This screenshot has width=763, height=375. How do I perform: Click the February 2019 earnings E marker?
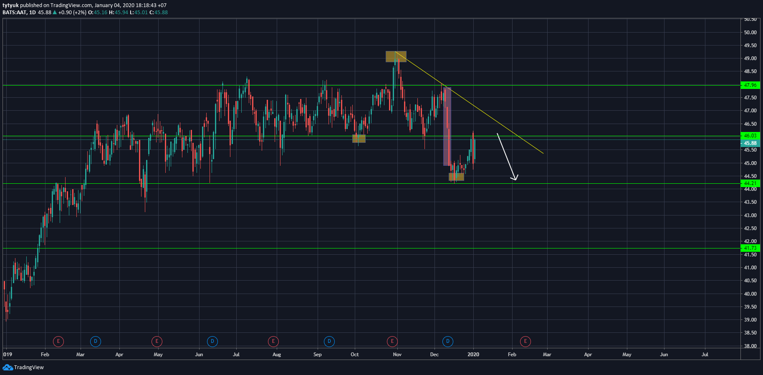58,342
